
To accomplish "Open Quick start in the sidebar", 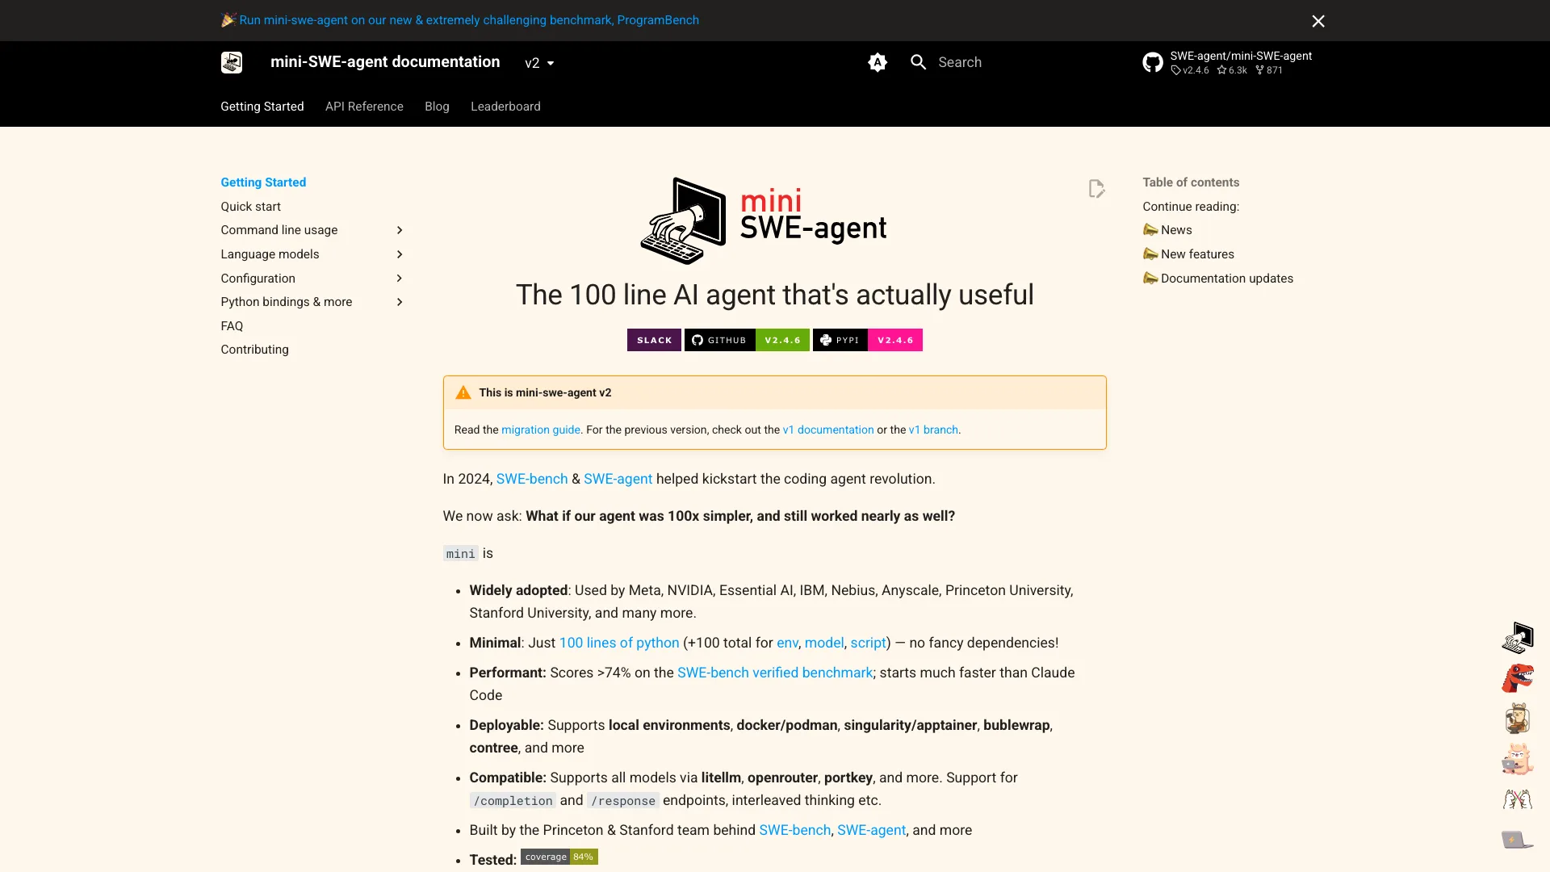I will (x=250, y=207).
